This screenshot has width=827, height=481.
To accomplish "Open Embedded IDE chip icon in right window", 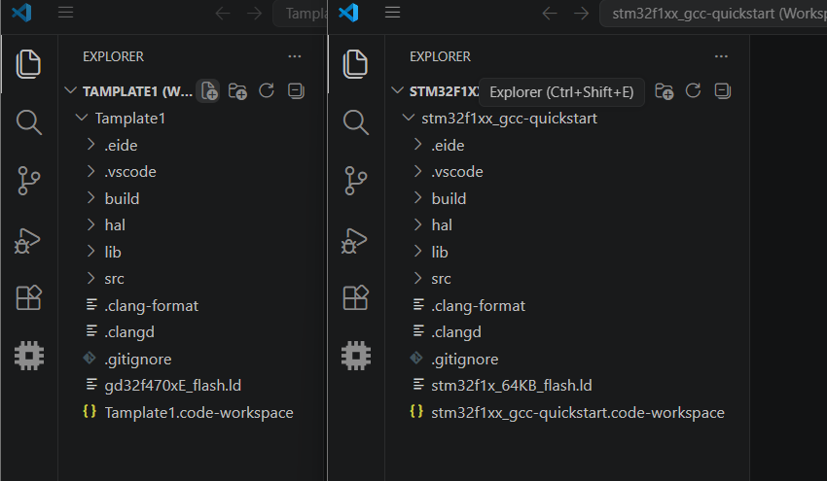I will coord(356,356).
